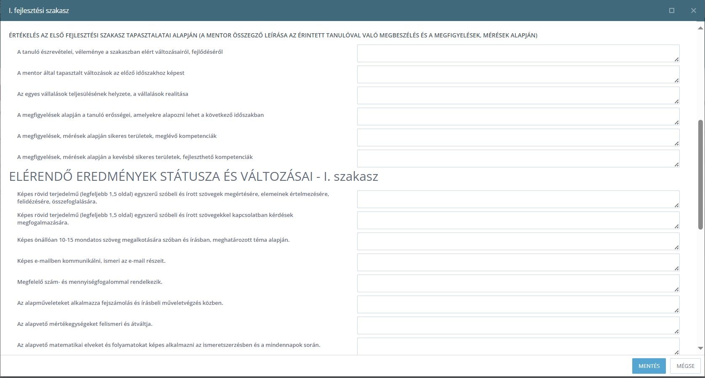The width and height of the screenshot is (705, 378).
Task: Click the dialog title 'I. fejlesztési szakasz'
Action: 39,11
